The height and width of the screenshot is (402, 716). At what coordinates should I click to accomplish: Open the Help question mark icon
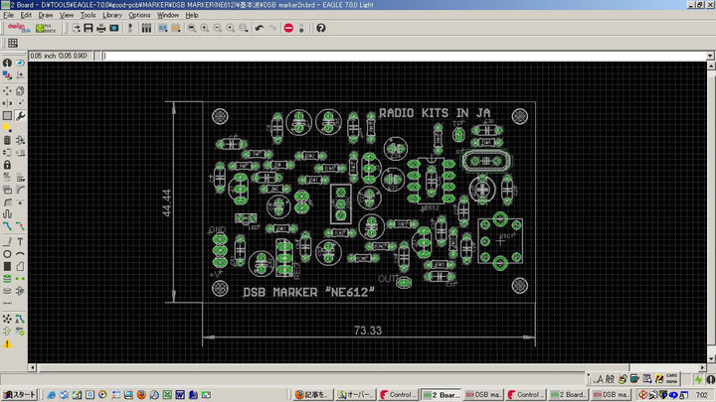click(321, 28)
